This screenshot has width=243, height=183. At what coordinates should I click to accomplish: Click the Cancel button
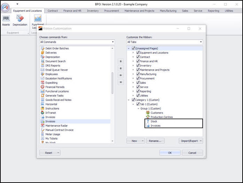pyautogui.click(x=192, y=153)
